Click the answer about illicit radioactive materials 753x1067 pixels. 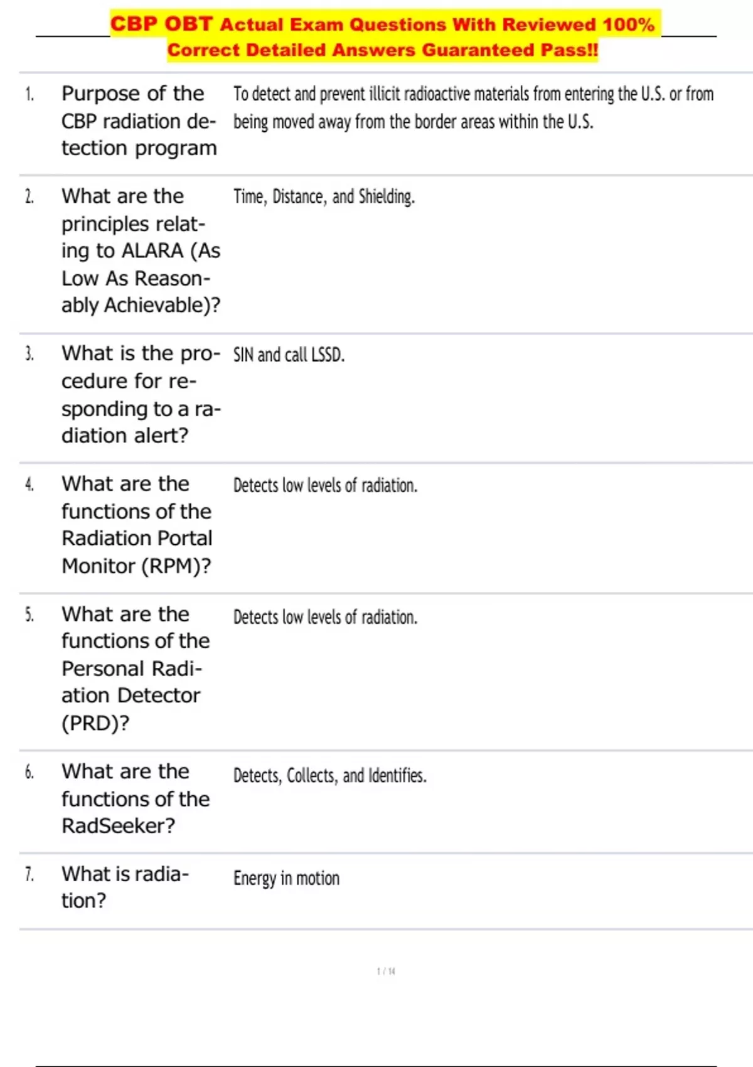click(473, 107)
